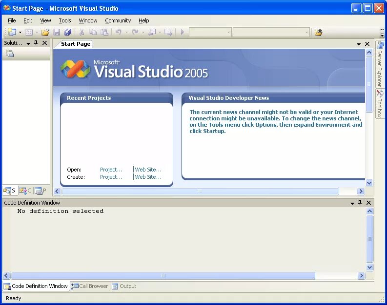Click the Solution Explorer Properties icon
Image resolution: width=387 pixels, height=305 pixels.
click(x=10, y=54)
